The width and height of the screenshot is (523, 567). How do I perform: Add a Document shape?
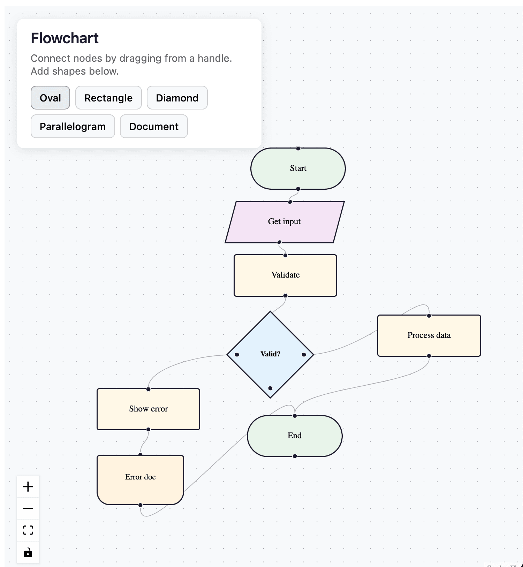153,126
